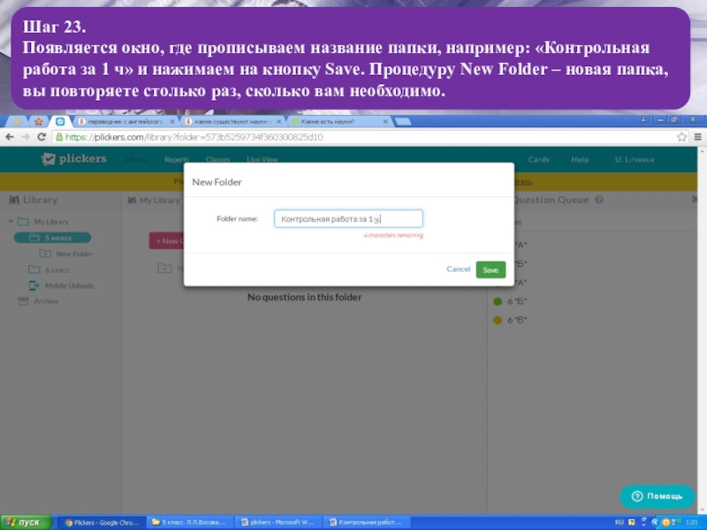Open the Live View menu item
707x530 pixels.
[262, 160]
